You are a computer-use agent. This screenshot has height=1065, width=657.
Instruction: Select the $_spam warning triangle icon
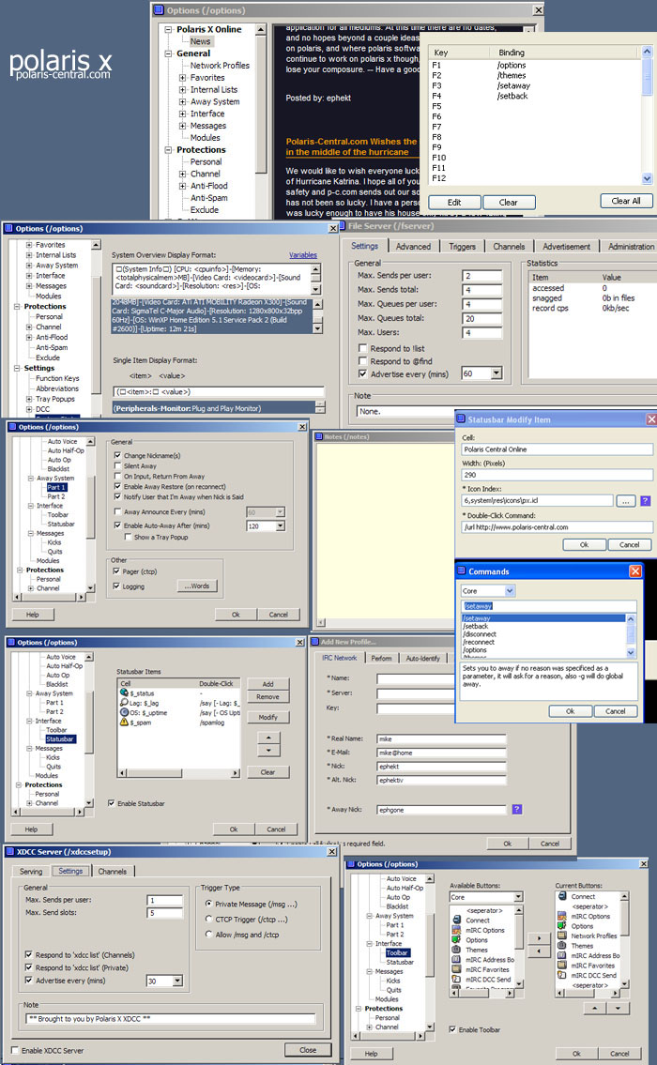pyautogui.click(x=124, y=723)
